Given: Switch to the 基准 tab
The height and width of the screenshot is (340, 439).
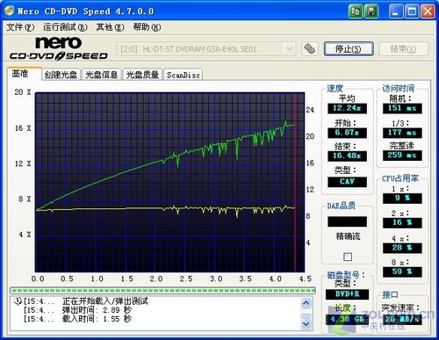Looking at the screenshot, I should coord(24,74).
